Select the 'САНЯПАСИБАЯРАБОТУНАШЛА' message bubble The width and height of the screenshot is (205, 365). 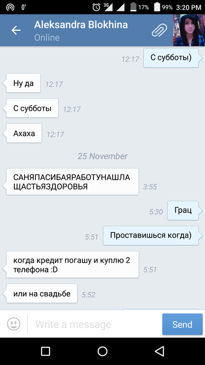(72, 182)
